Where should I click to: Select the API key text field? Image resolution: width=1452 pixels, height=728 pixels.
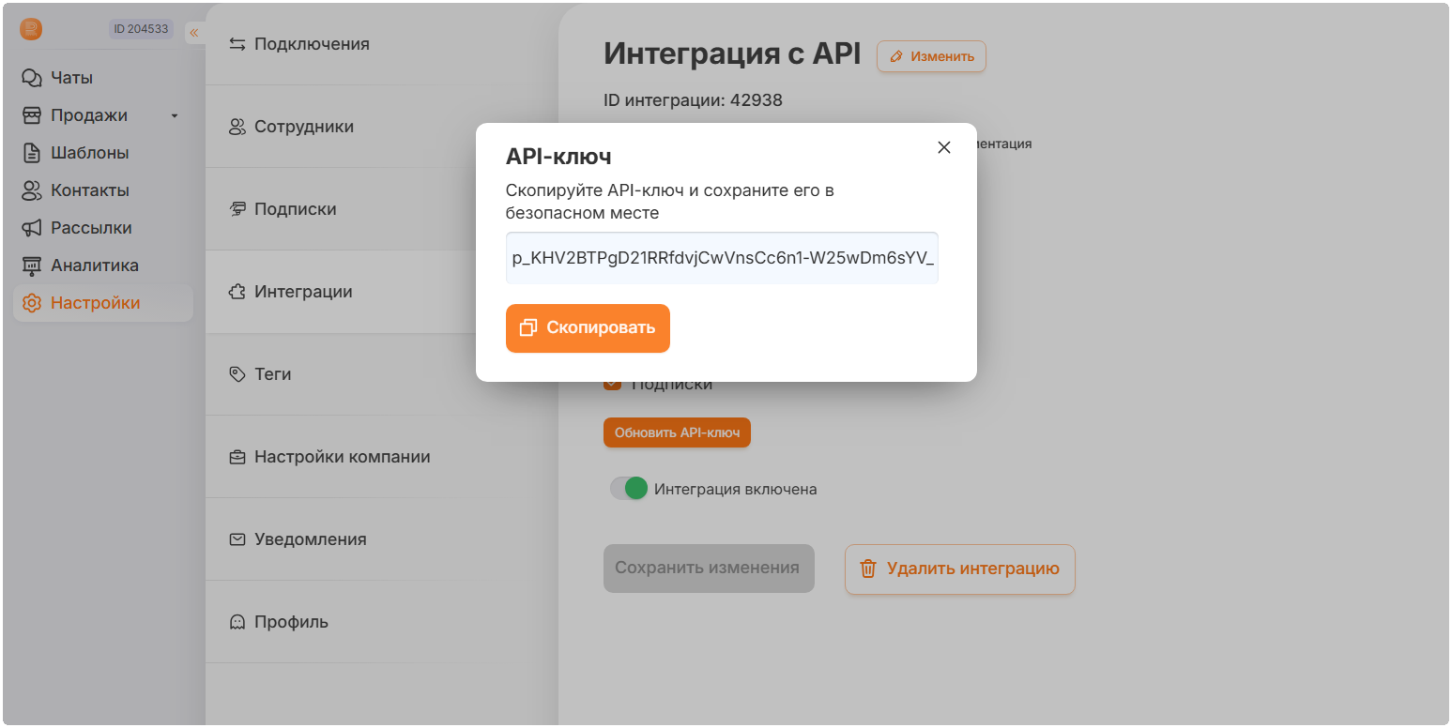click(722, 257)
